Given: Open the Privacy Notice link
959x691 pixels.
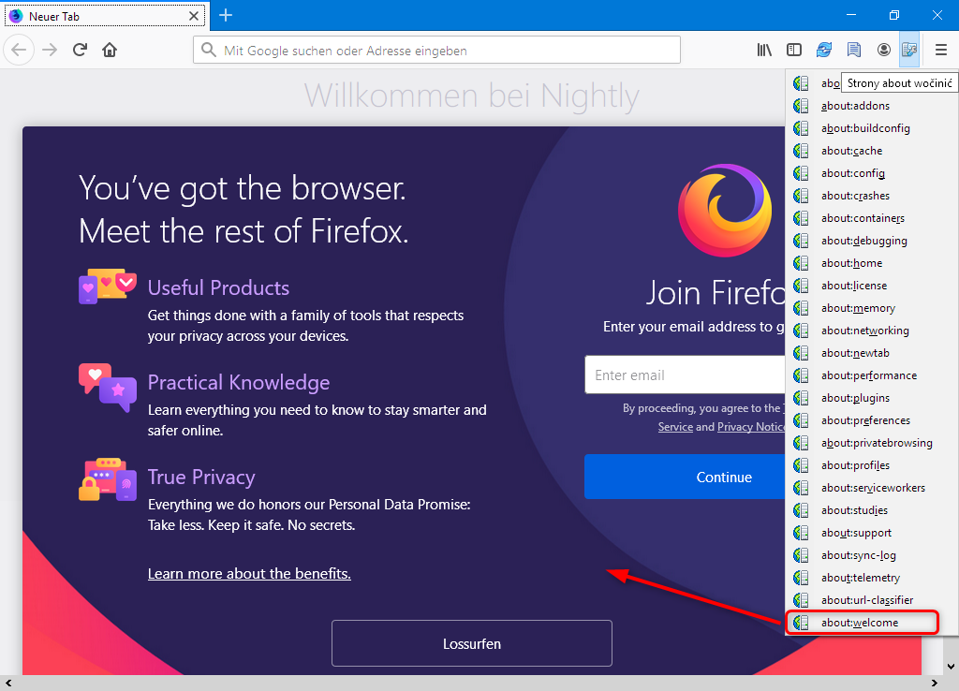Looking at the screenshot, I should (750, 427).
